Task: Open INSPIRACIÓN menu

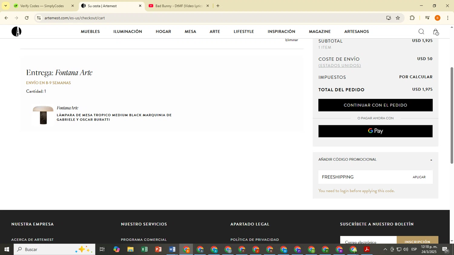Action: [281, 31]
